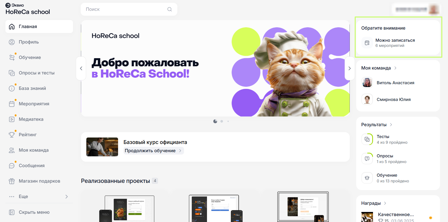The image size is (448, 222).
Task: Select the third banner slide indicator
Action: point(228,121)
